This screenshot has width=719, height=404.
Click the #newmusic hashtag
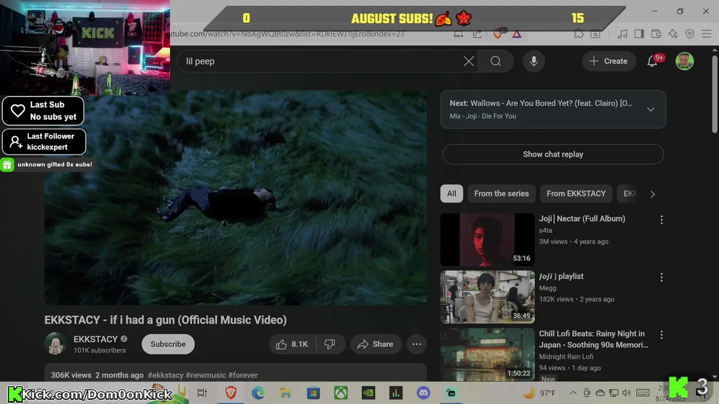click(x=206, y=375)
